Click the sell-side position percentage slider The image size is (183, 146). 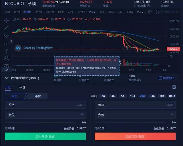pyautogui.click(x=130, y=123)
